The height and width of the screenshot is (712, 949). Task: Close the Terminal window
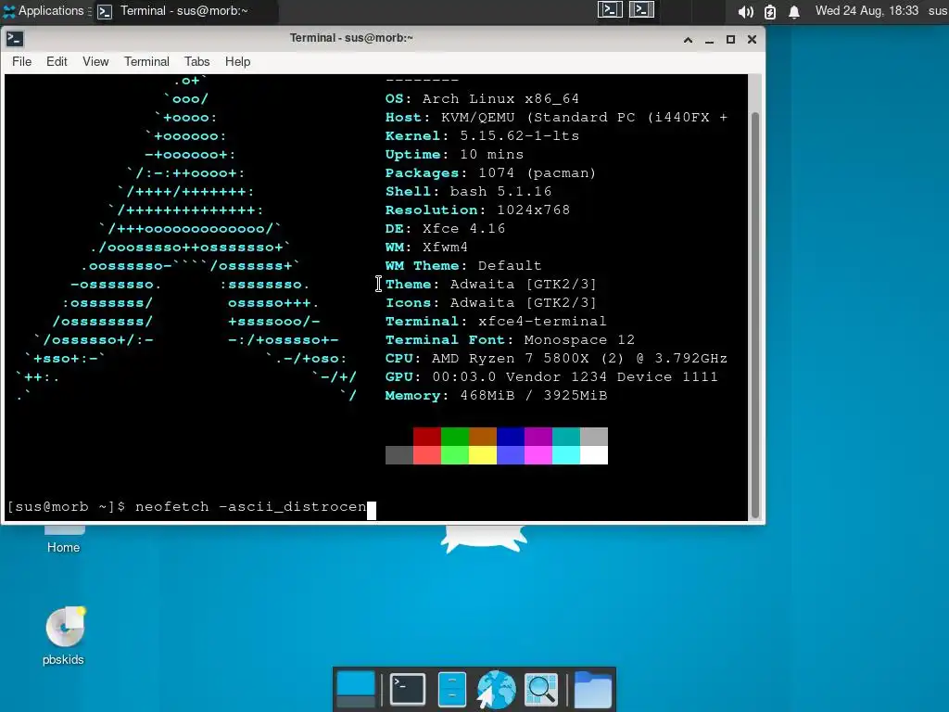coord(752,40)
